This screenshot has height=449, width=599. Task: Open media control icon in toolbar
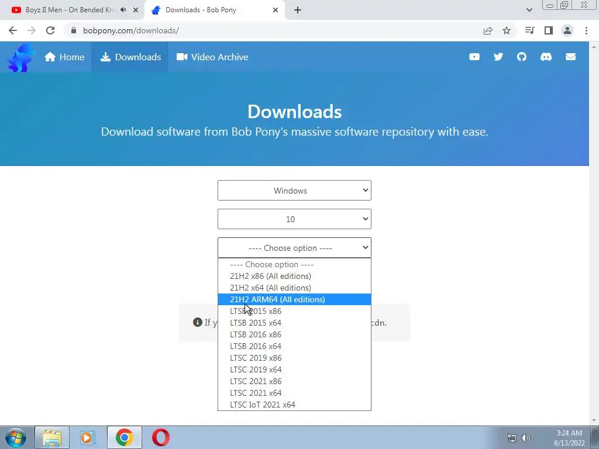529,30
